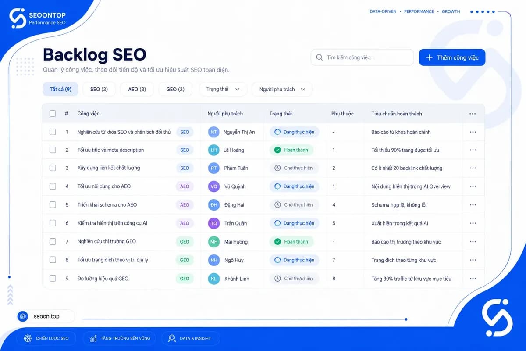
Task: Click the chart icon of Tăng trưởng bền vững
Action: tap(93, 338)
